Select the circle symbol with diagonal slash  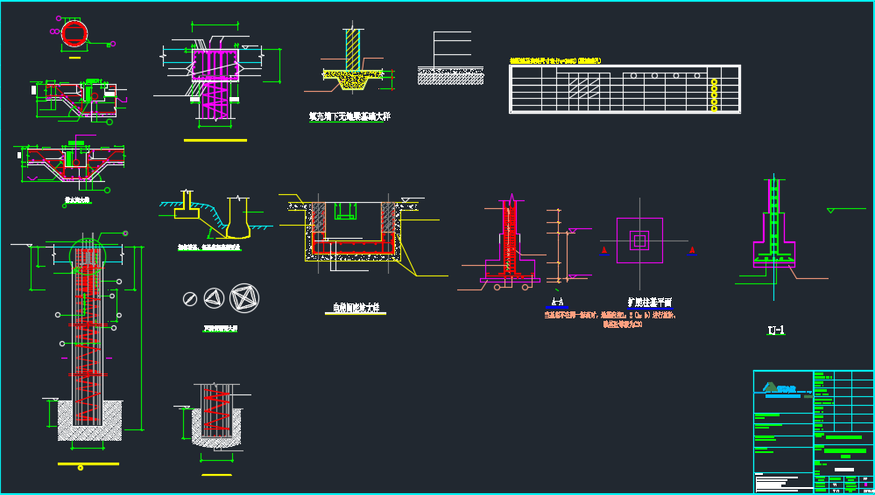coord(190,299)
